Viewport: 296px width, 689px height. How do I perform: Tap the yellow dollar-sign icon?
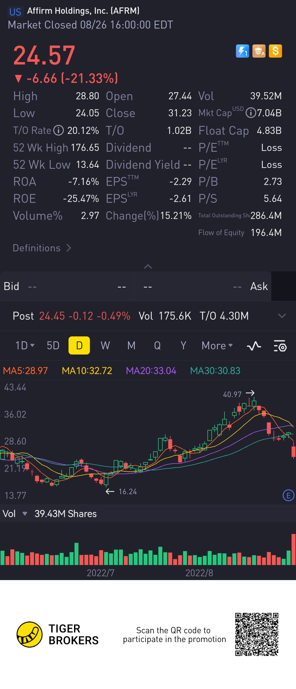tap(275, 51)
